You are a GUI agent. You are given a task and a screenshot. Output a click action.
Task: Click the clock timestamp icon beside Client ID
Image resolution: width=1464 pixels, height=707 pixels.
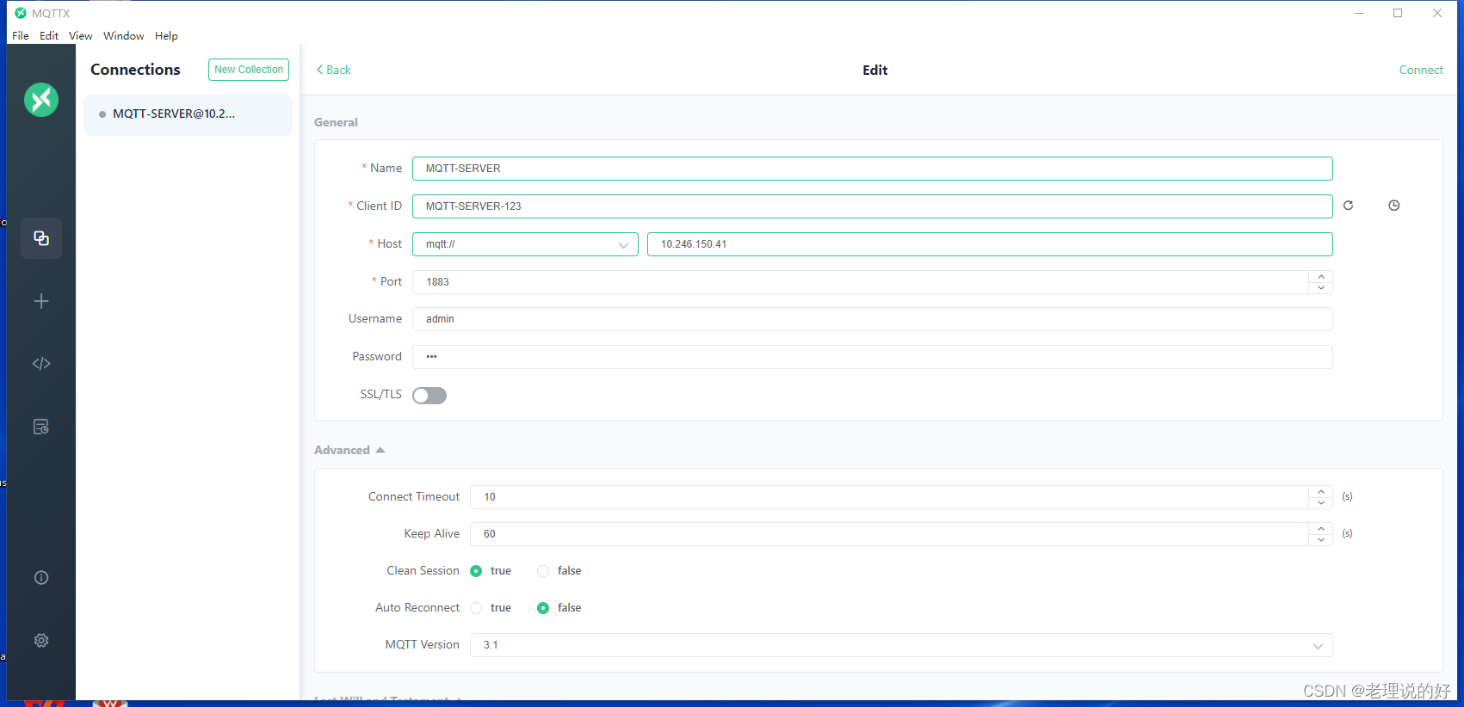pos(1394,206)
